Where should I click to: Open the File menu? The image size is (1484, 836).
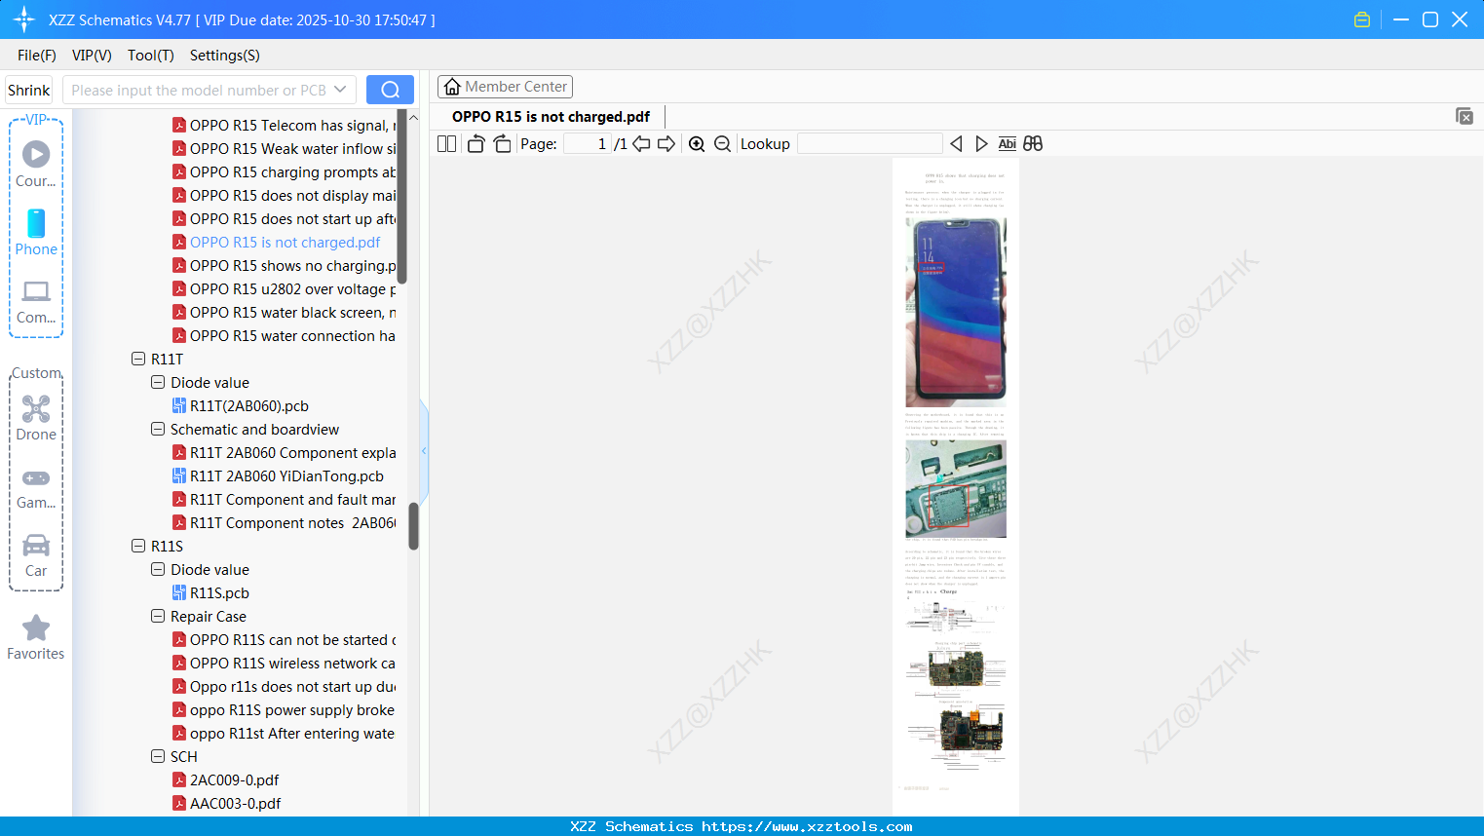point(37,56)
